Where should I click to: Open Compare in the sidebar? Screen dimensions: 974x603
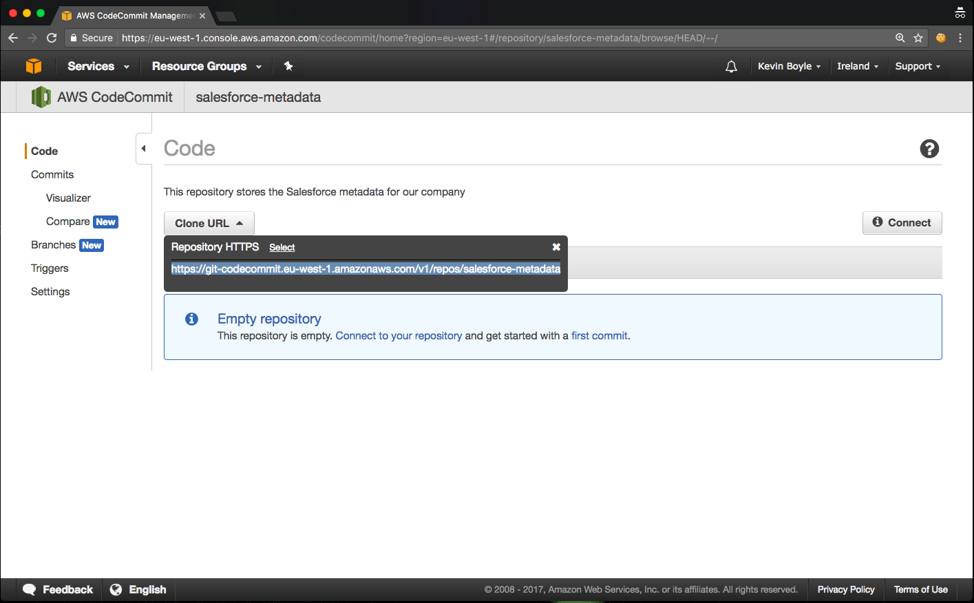point(67,221)
